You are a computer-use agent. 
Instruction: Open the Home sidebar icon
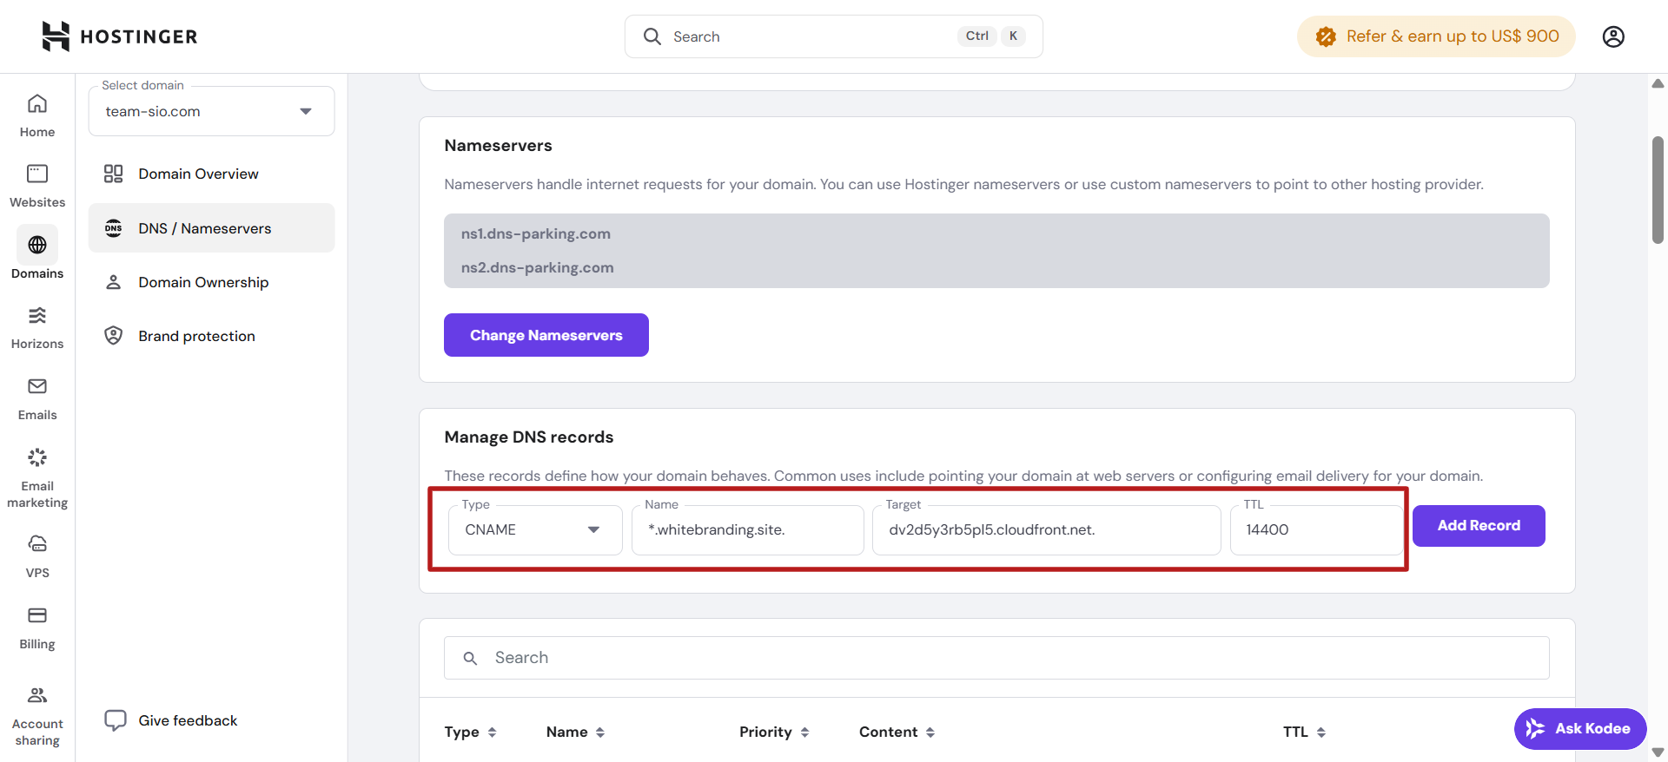pyautogui.click(x=37, y=104)
